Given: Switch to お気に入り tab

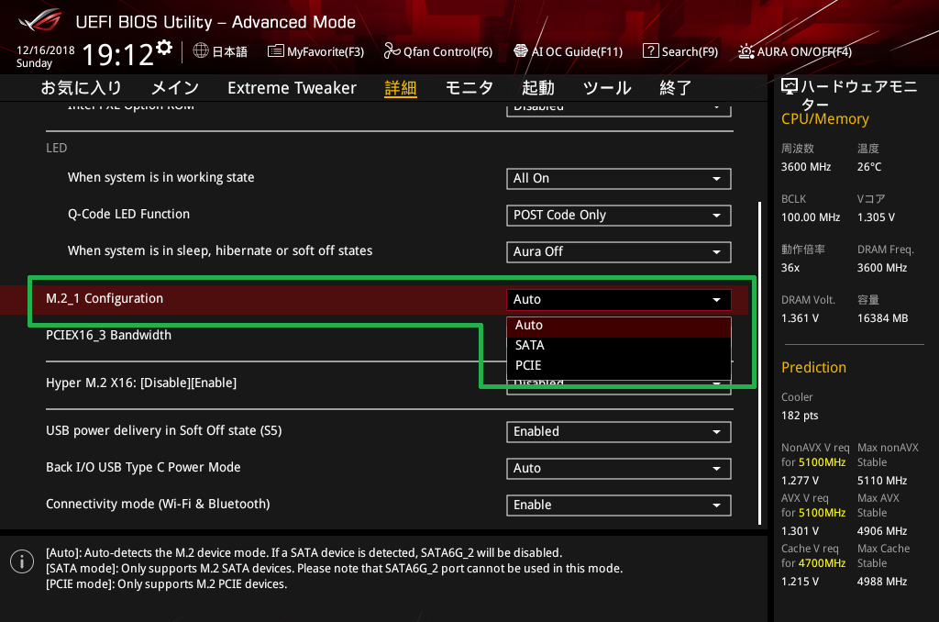Looking at the screenshot, I should pos(82,87).
